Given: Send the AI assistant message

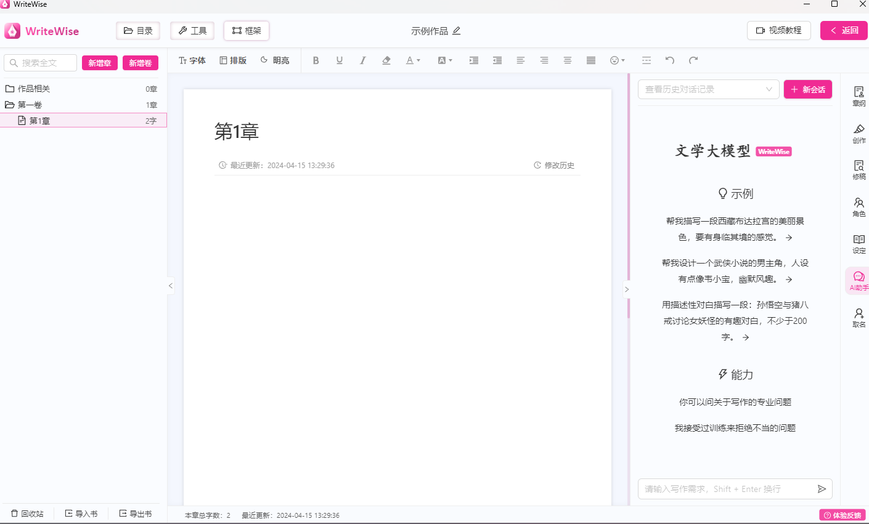Looking at the screenshot, I should click(822, 489).
